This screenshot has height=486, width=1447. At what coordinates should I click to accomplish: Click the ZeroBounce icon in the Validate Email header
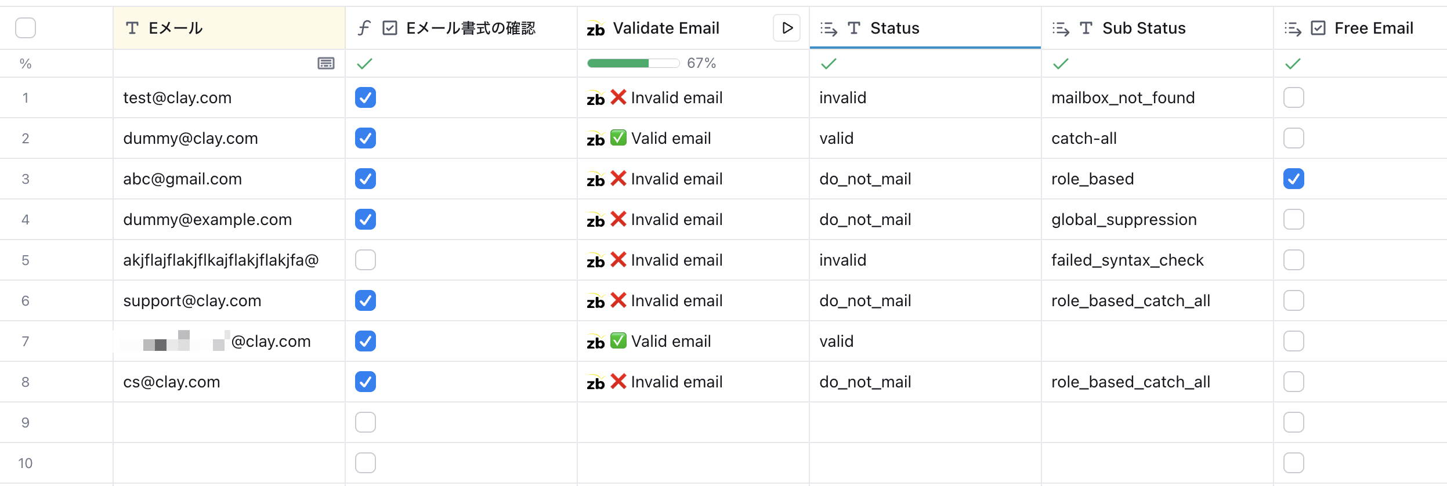tap(595, 28)
